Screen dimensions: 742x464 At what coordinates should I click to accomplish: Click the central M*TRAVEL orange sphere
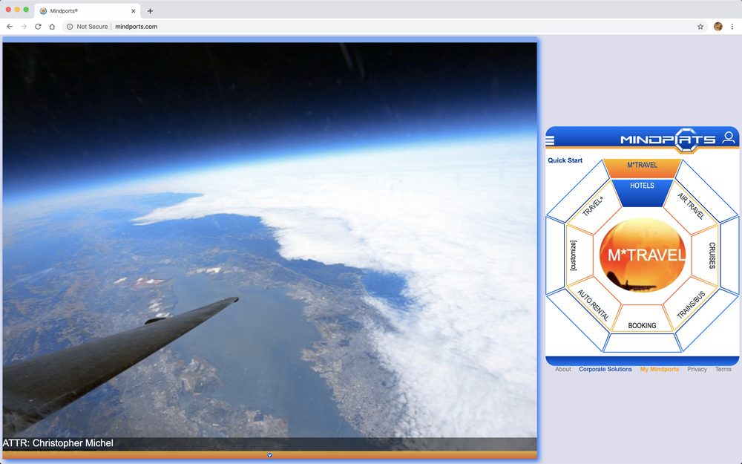click(x=642, y=255)
